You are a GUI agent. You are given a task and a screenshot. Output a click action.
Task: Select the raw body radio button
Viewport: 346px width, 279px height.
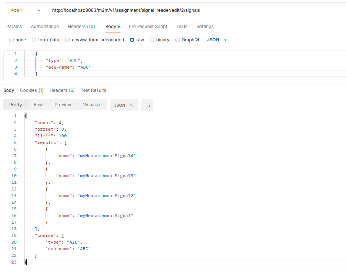click(x=132, y=40)
